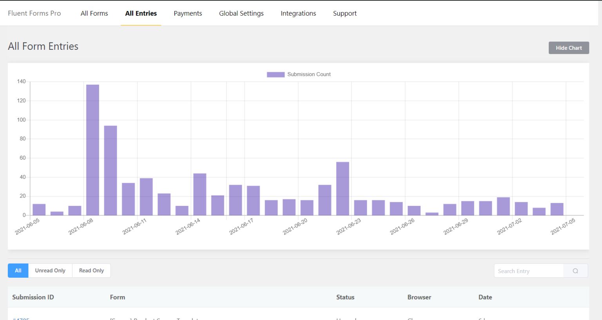Filter by Read Only entries
602x320 pixels.
[x=91, y=271]
